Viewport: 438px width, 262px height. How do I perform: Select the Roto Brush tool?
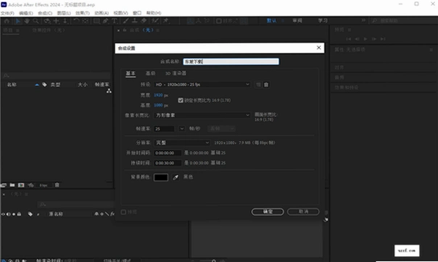tap(154, 21)
